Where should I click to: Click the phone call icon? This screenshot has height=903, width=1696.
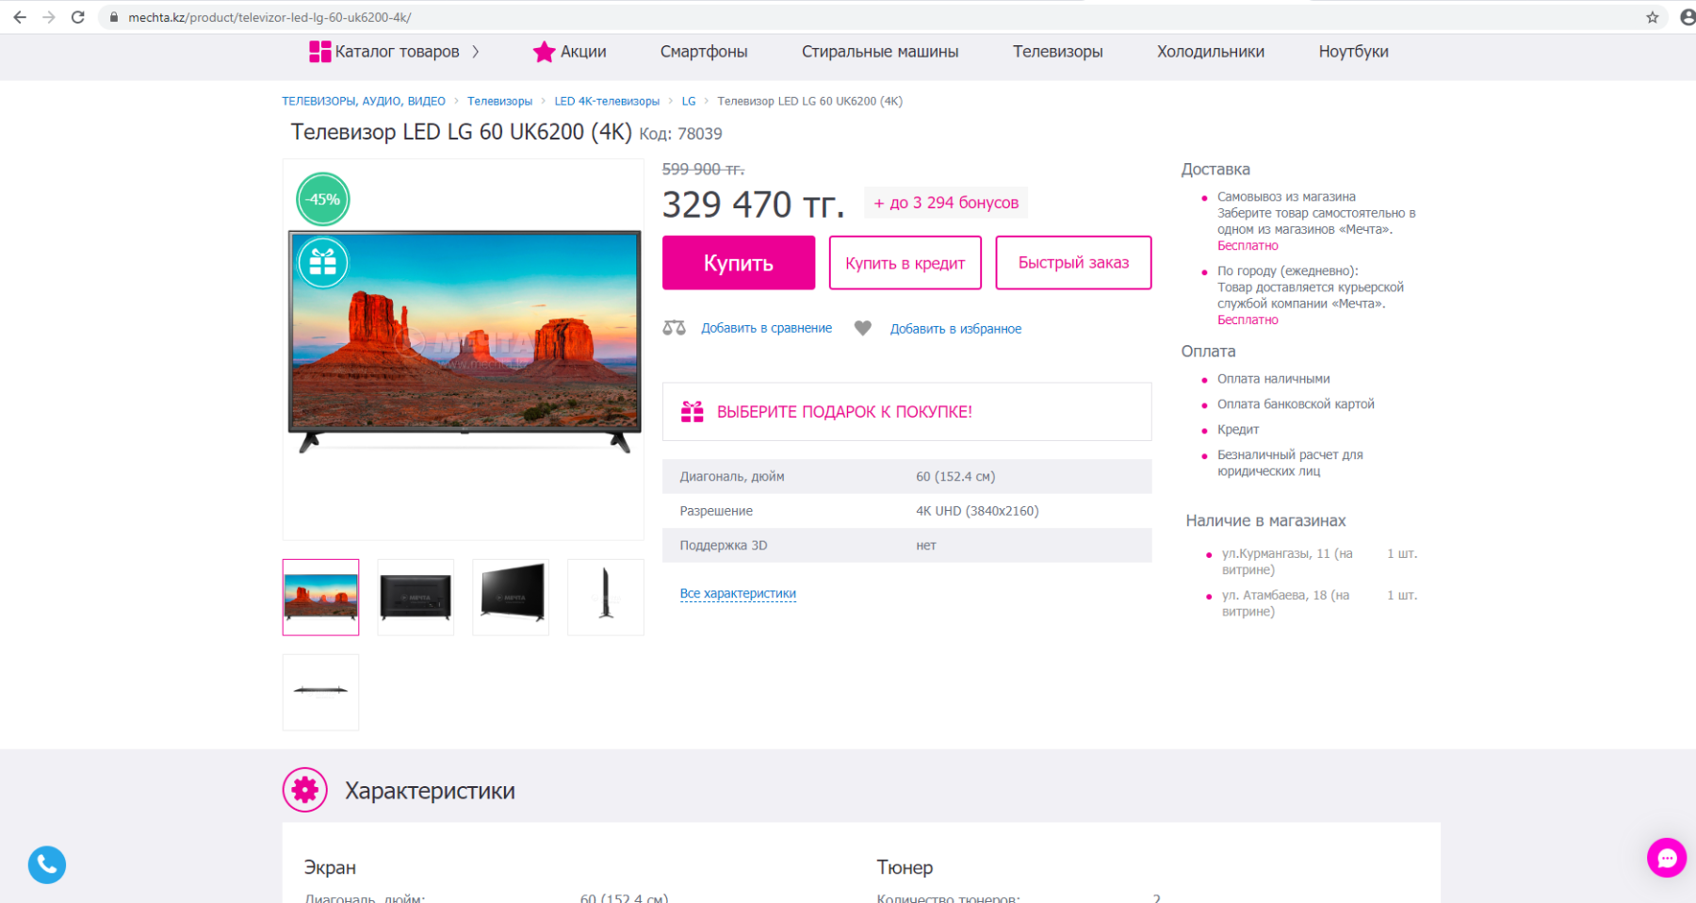47,864
